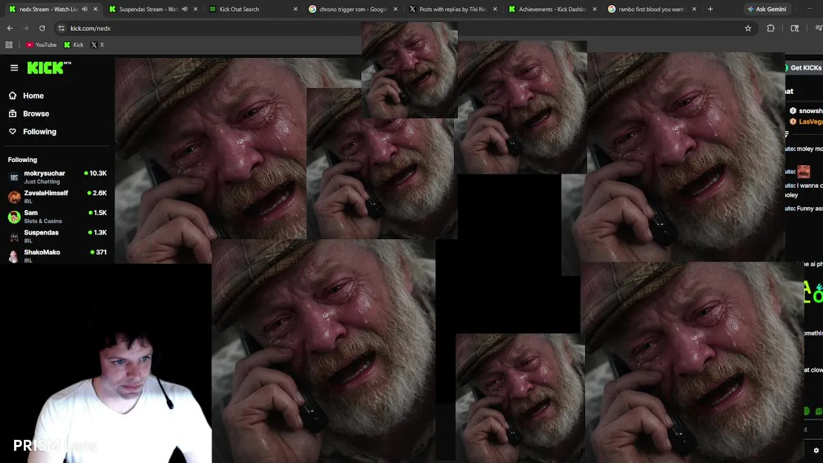This screenshot has height=463, width=823.
Task: Open the Chrome apps grid icon
Action: pyautogui.click(x=9, y=45)
